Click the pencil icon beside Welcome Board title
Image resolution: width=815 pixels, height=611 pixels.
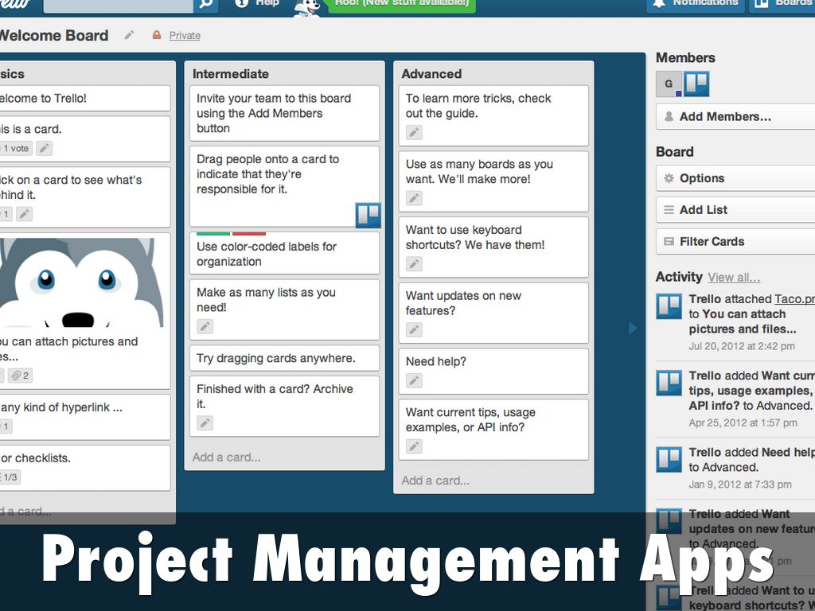click(130, 35)
